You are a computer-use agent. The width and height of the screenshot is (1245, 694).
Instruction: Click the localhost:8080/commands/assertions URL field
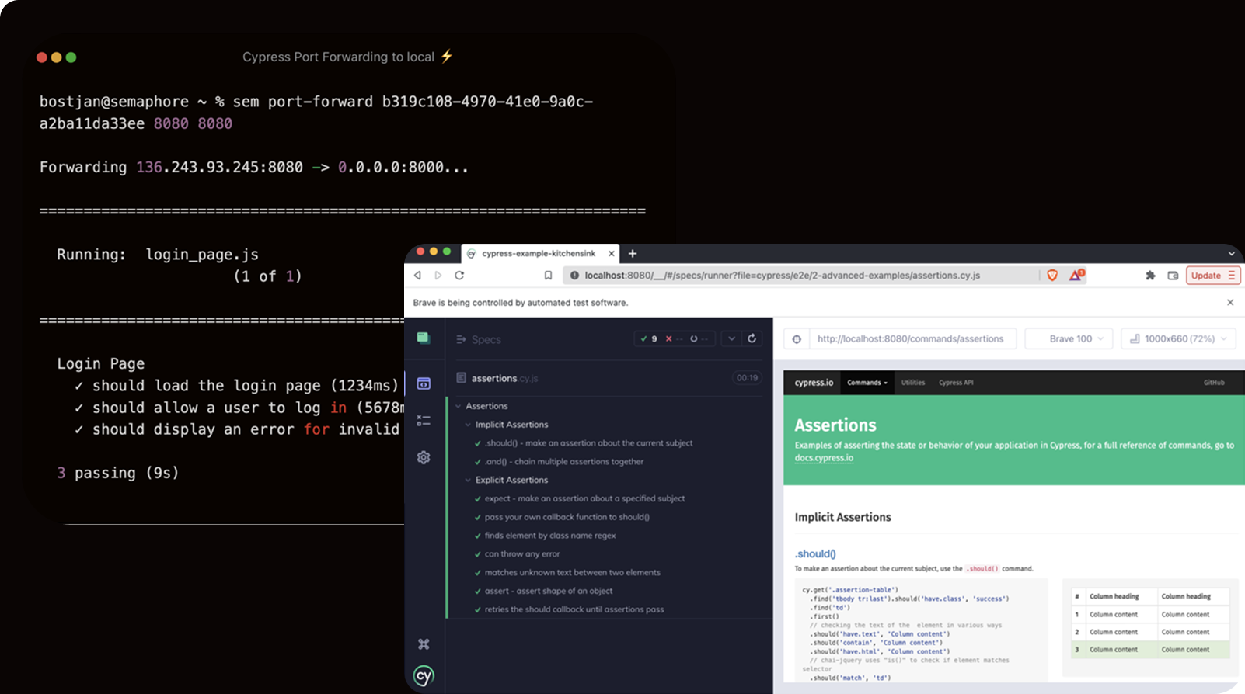point(913,339)
